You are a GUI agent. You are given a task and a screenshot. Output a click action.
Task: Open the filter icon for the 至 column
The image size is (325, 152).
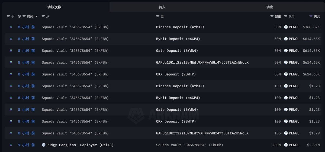158,16
